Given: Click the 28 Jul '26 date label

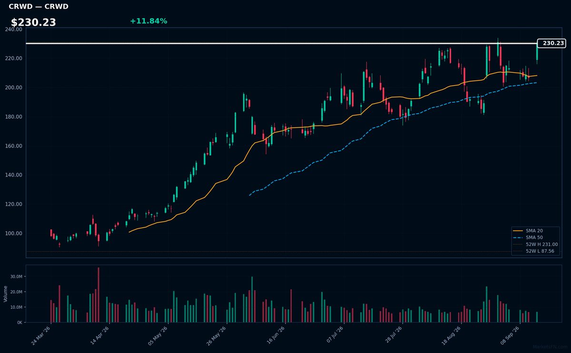Looking at the screenshot, I should pos(393,336).
